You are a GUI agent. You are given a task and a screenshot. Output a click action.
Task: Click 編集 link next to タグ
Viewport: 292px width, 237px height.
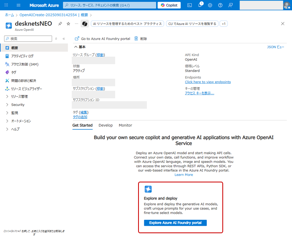pyautogui.click(x=83, y=112)
